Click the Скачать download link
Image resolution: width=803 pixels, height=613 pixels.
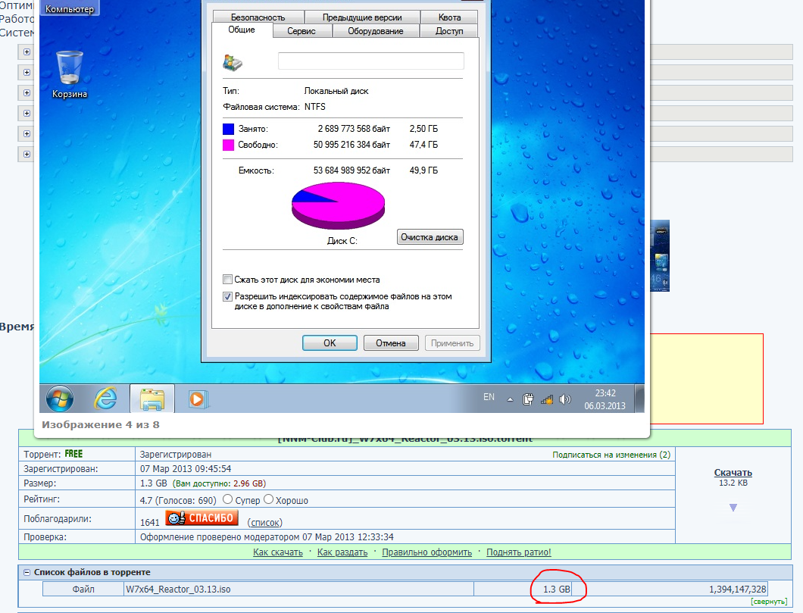point(733,473)
